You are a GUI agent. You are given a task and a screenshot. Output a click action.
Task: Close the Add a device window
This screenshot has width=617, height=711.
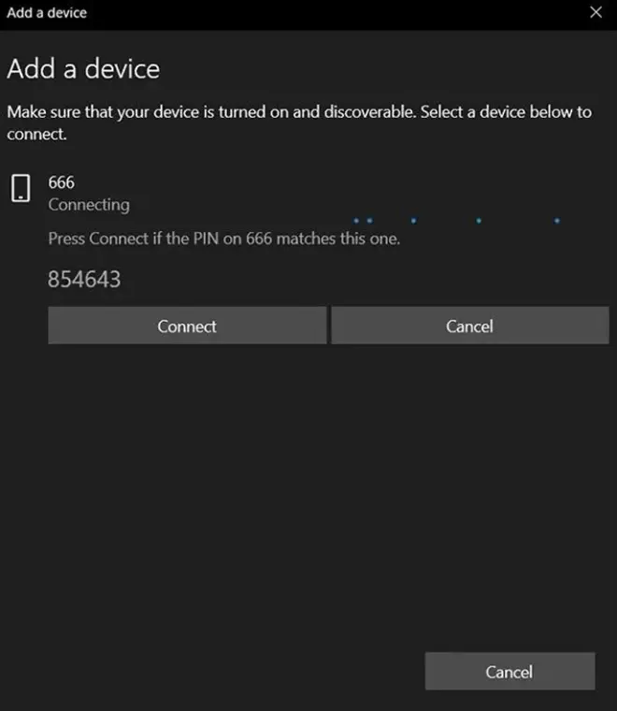click(595, 12)
